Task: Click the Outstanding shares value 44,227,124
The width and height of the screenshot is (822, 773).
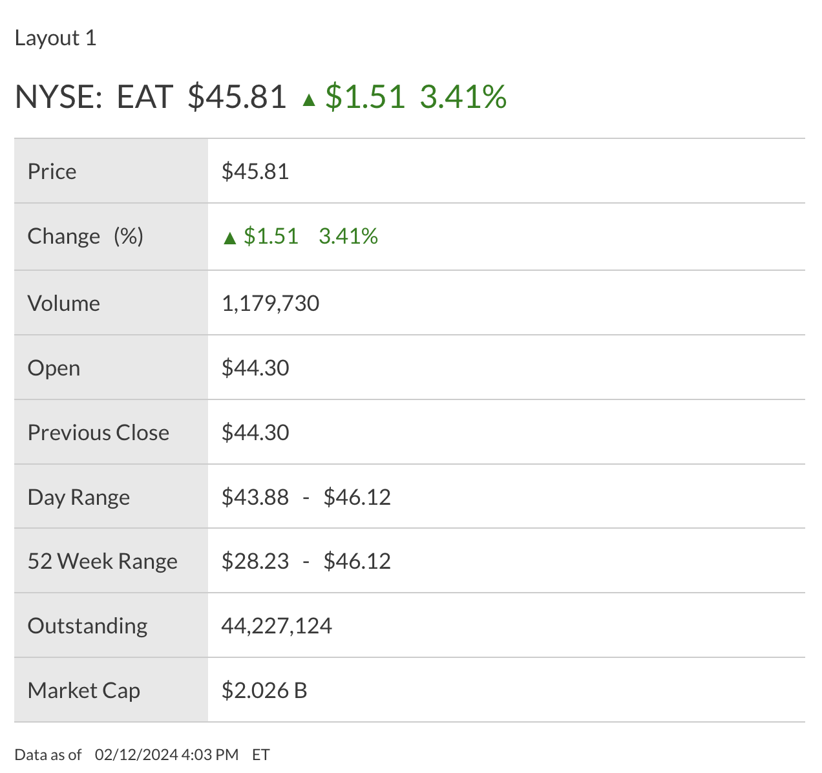Action: point(277,626)
